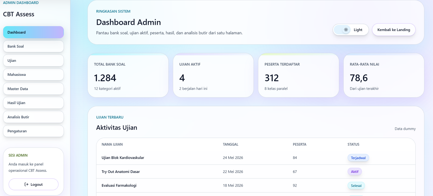Open Hasil Ujian in the sidebar

tap(33, 103)
